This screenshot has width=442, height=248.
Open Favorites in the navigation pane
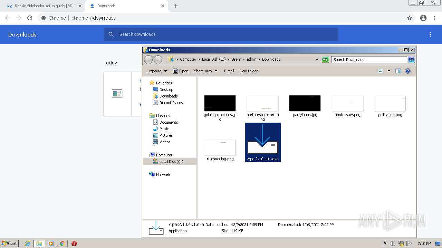click(x=164, y=83)
